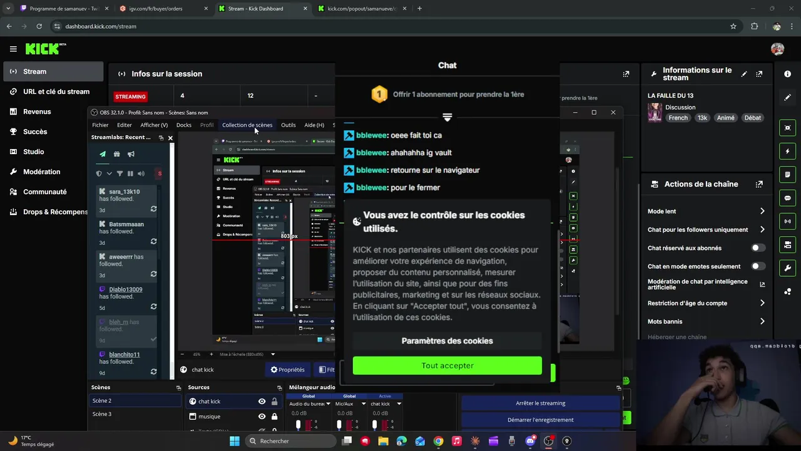Hide the musique source

(x=262, y=417)
